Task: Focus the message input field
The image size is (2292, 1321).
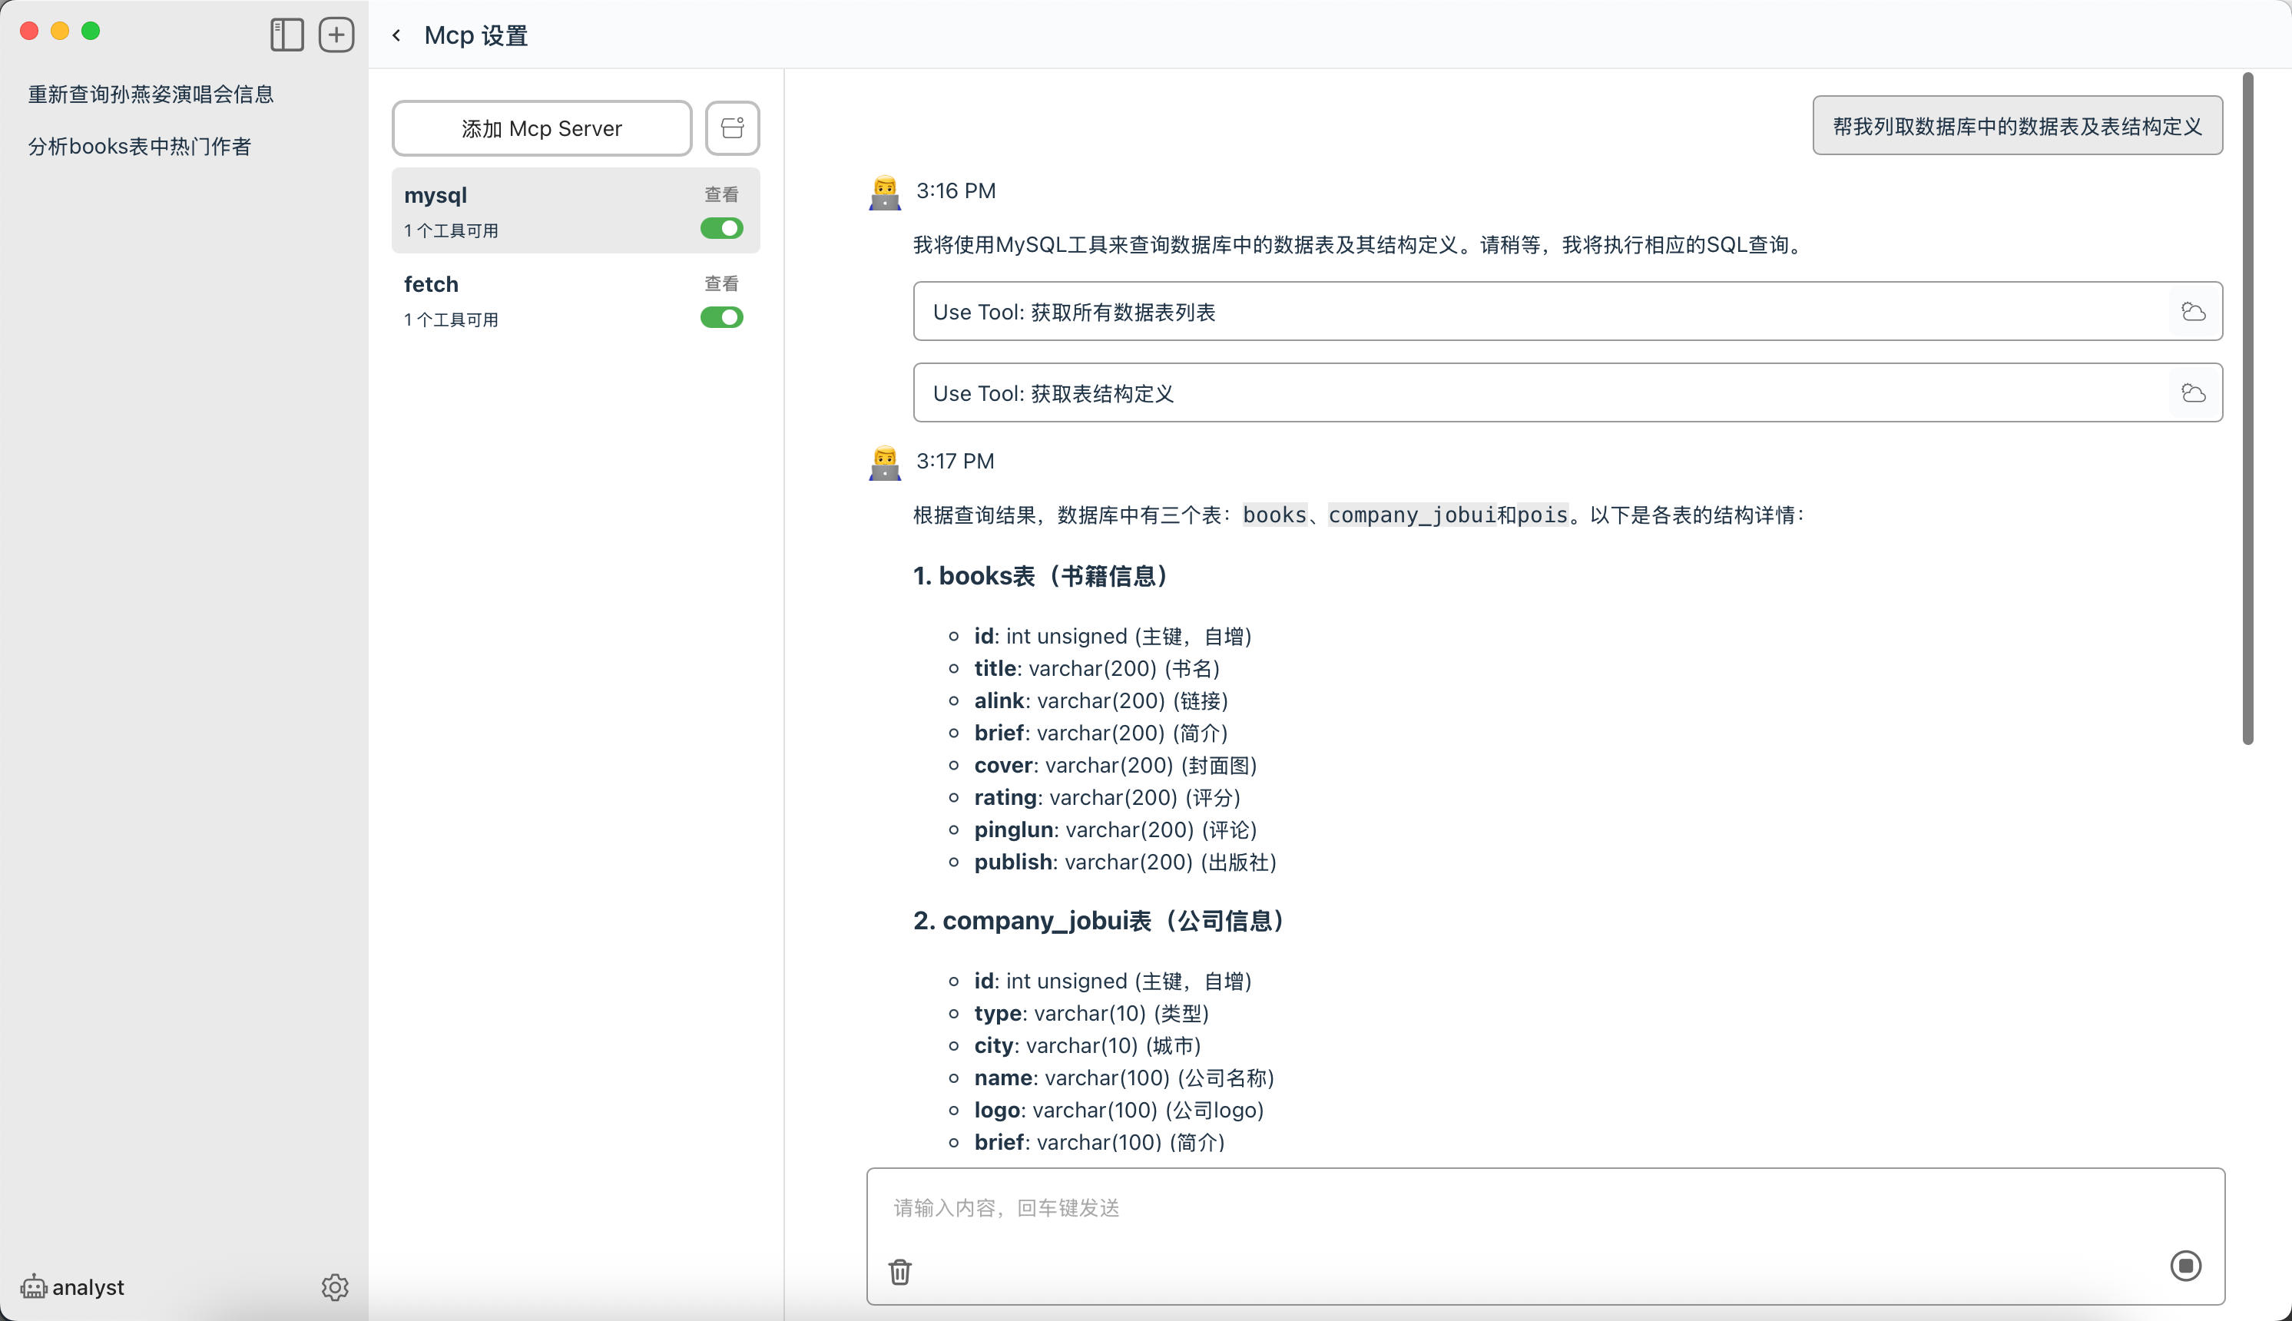Action: point(1542,1207)
